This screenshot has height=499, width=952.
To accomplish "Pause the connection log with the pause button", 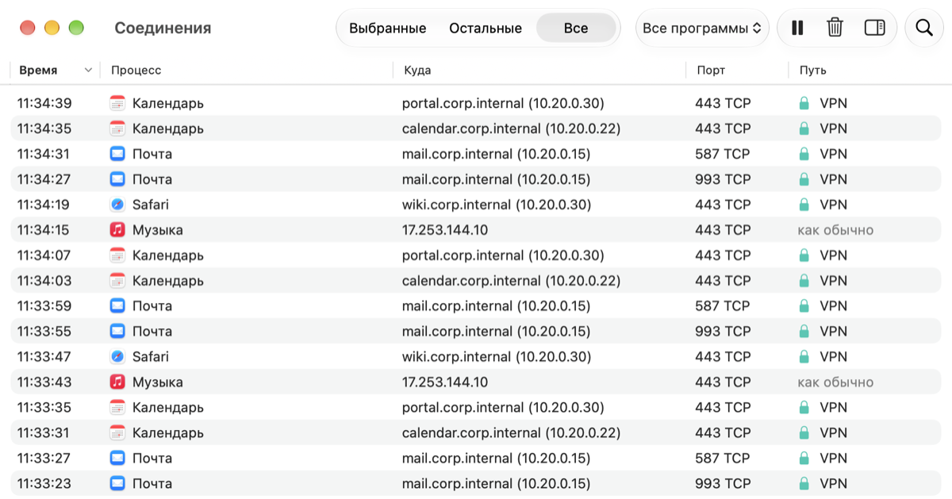I will click(x=797, y=28).
